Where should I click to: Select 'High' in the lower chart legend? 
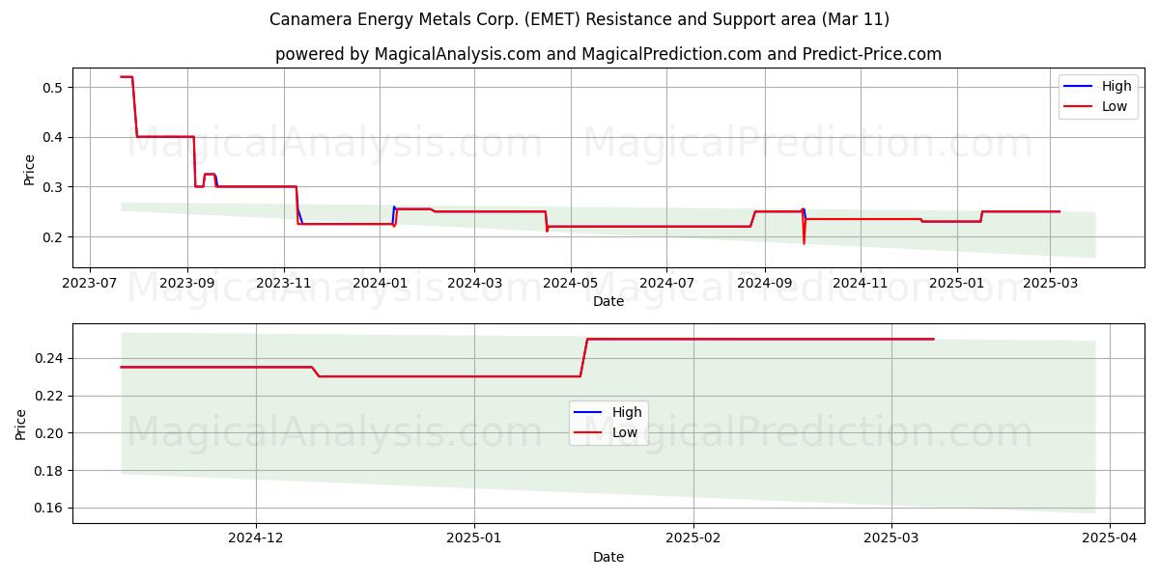coord(628,412)
